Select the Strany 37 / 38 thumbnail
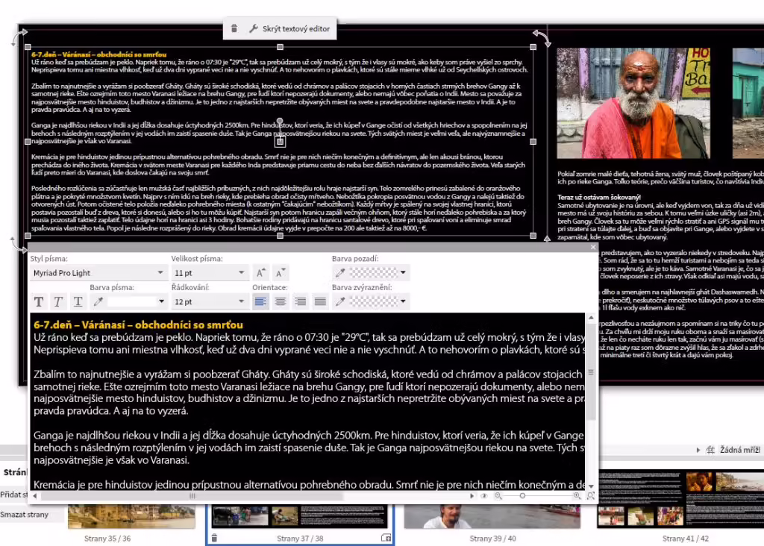 300,517
